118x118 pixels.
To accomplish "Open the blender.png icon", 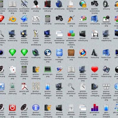I will click(x=12, y=19).
